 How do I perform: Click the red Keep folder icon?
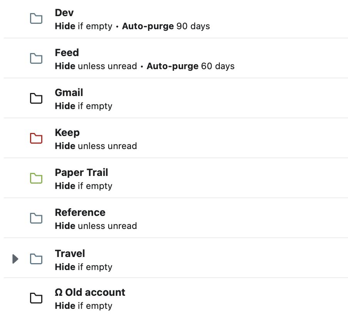coord(36,138)
